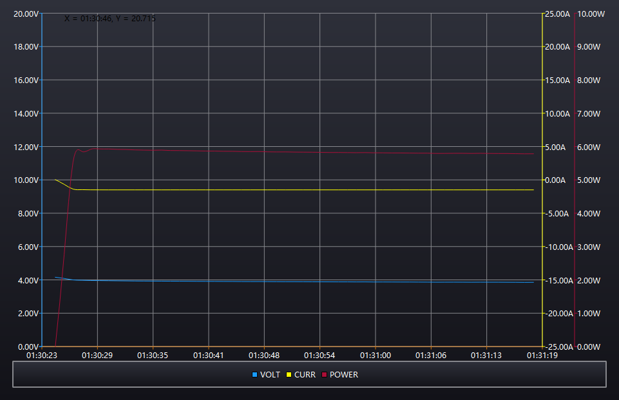619x400 pixels.
Task: Click the 01:30:35 time axis label
Action: 153,355
